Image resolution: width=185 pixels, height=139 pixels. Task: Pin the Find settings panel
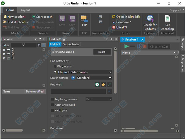[111, 39]
